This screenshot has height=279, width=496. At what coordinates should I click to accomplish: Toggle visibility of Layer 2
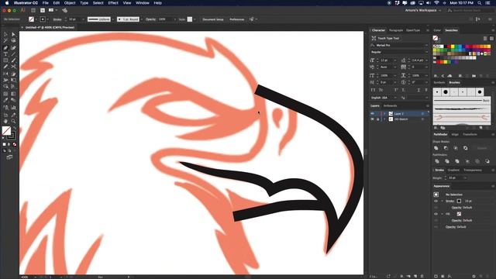(372, 114)
